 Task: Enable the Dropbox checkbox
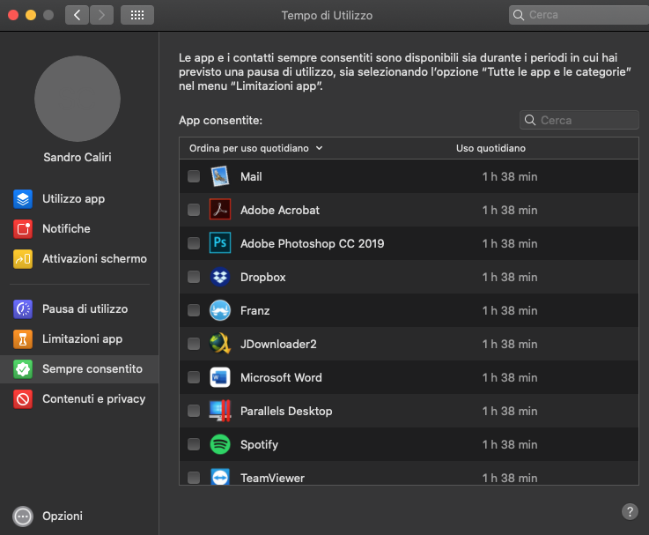pos(194,277)
